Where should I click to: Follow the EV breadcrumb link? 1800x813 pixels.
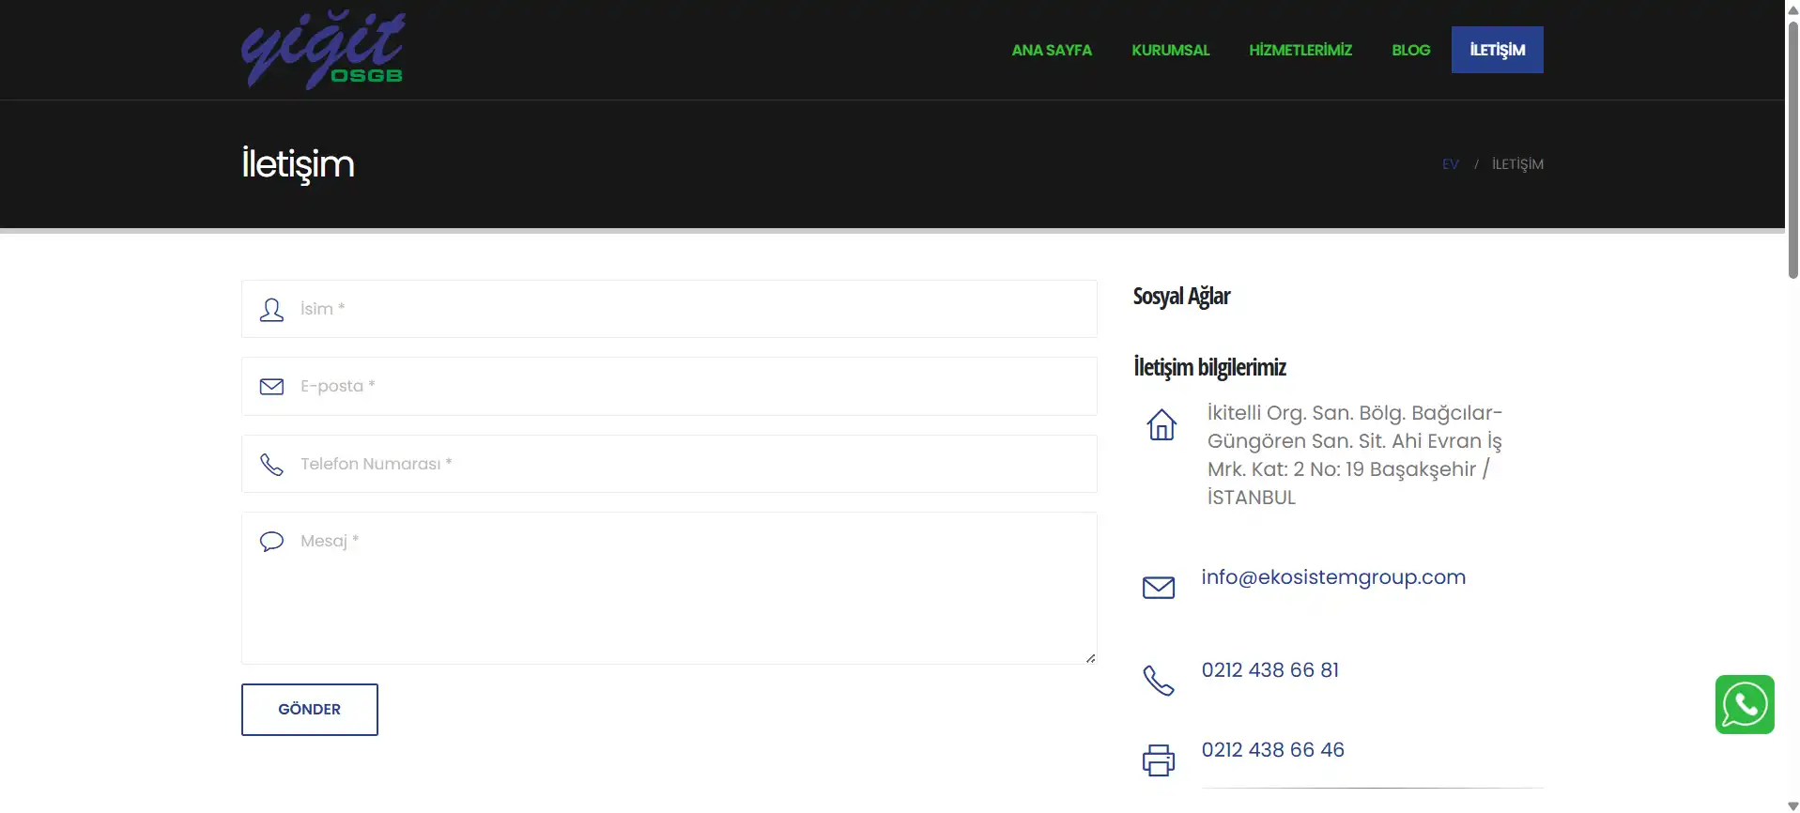coord(1451,164)
